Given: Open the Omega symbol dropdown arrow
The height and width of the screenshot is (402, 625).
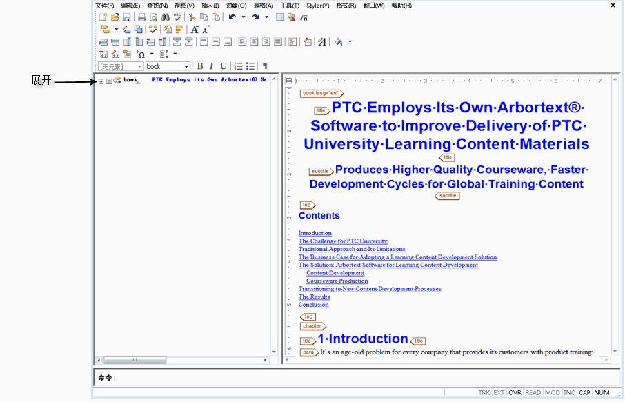Looking at the screenshot, I should 152,54.
